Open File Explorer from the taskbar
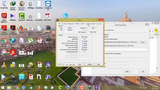160x90 pixels. [9, 87]
